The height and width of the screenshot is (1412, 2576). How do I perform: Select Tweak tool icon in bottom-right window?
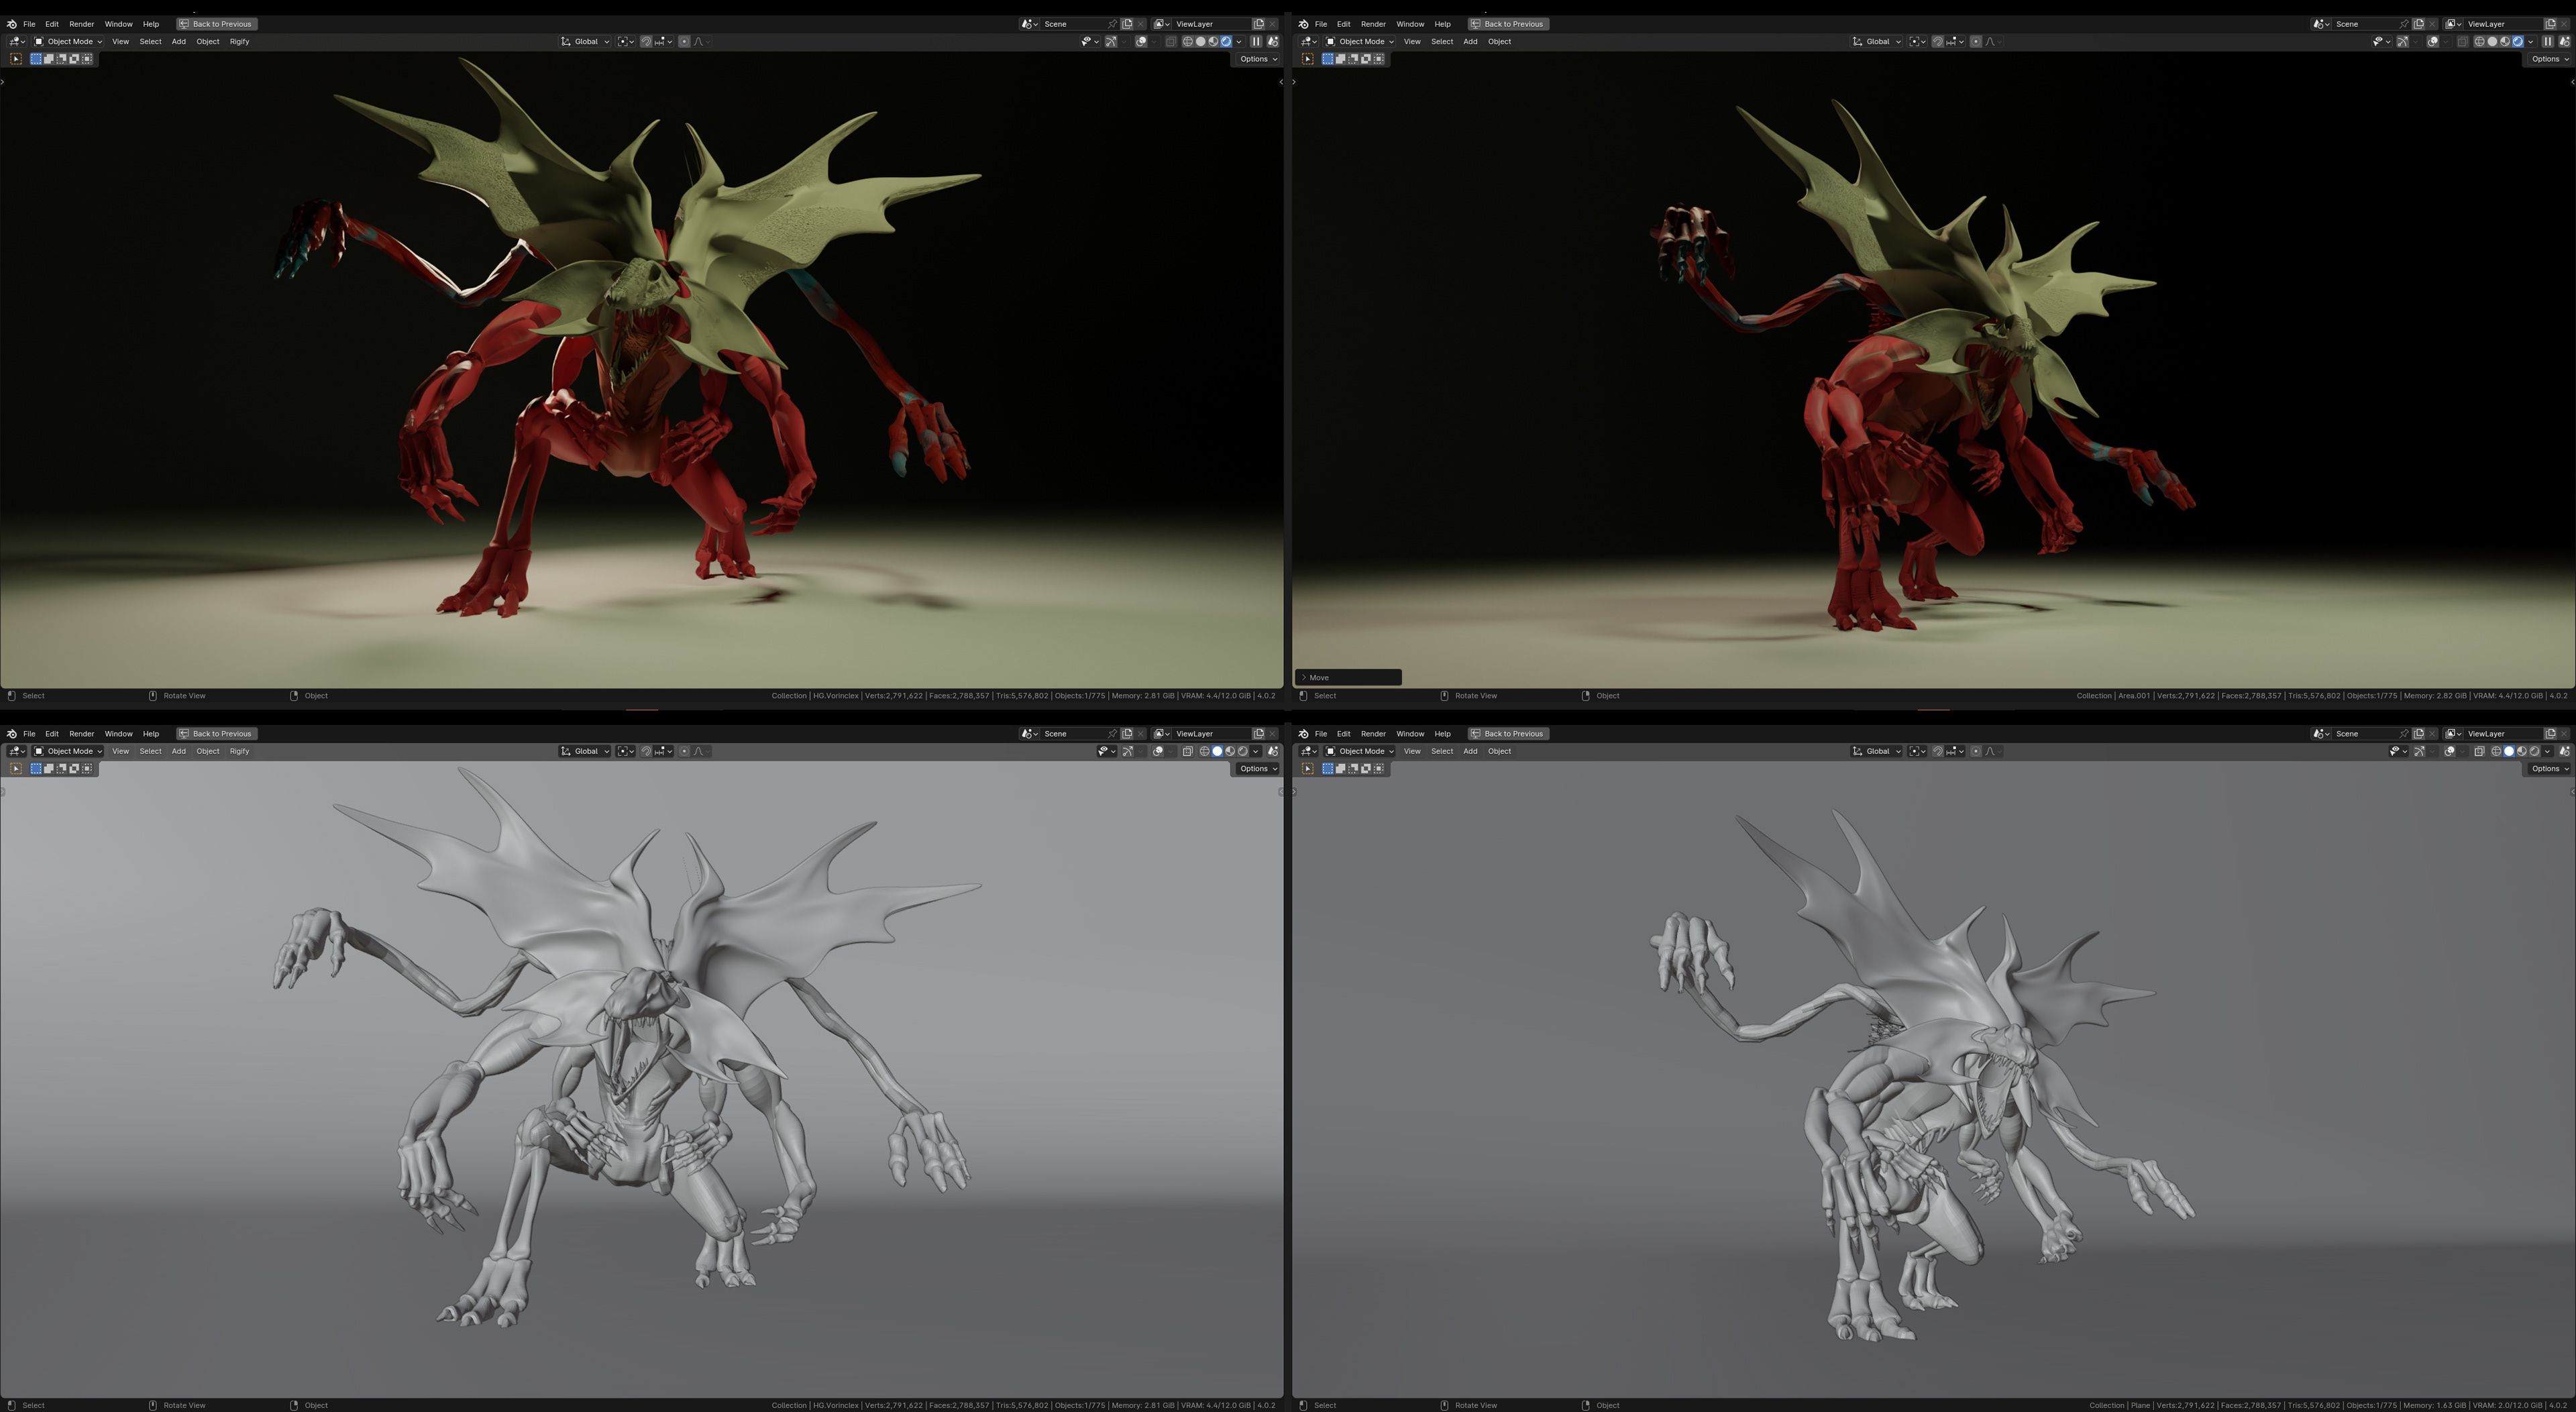pyautogui.click(x=1307, y=768)
